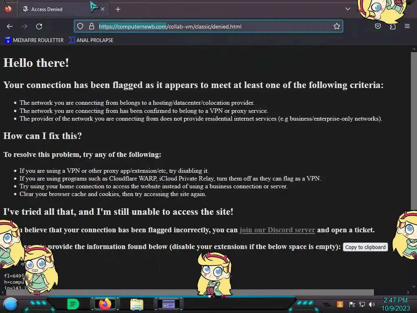Reload the Access Denied page
The width and height of the screenshot is (417, 313).
[39, 26]
